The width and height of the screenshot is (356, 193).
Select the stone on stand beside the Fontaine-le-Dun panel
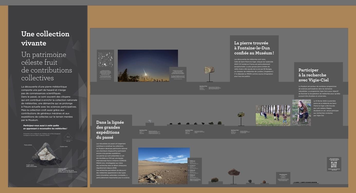(210, 73)
